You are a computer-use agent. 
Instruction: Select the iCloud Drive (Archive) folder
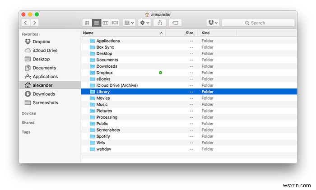189,85
